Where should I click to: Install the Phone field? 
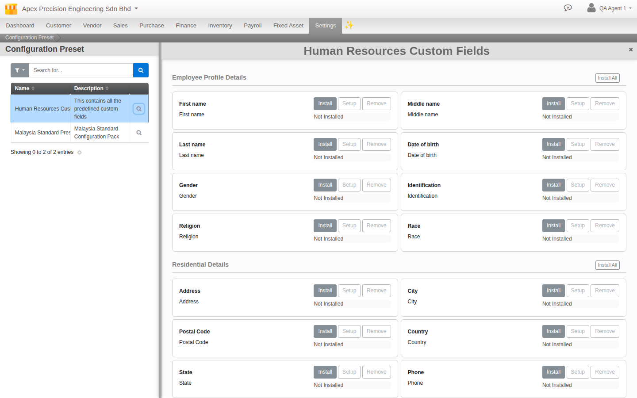click(553, 372)
